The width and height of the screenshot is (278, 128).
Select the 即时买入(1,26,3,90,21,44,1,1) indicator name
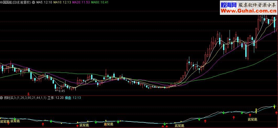pyautogui.click(x=25, y=98)
